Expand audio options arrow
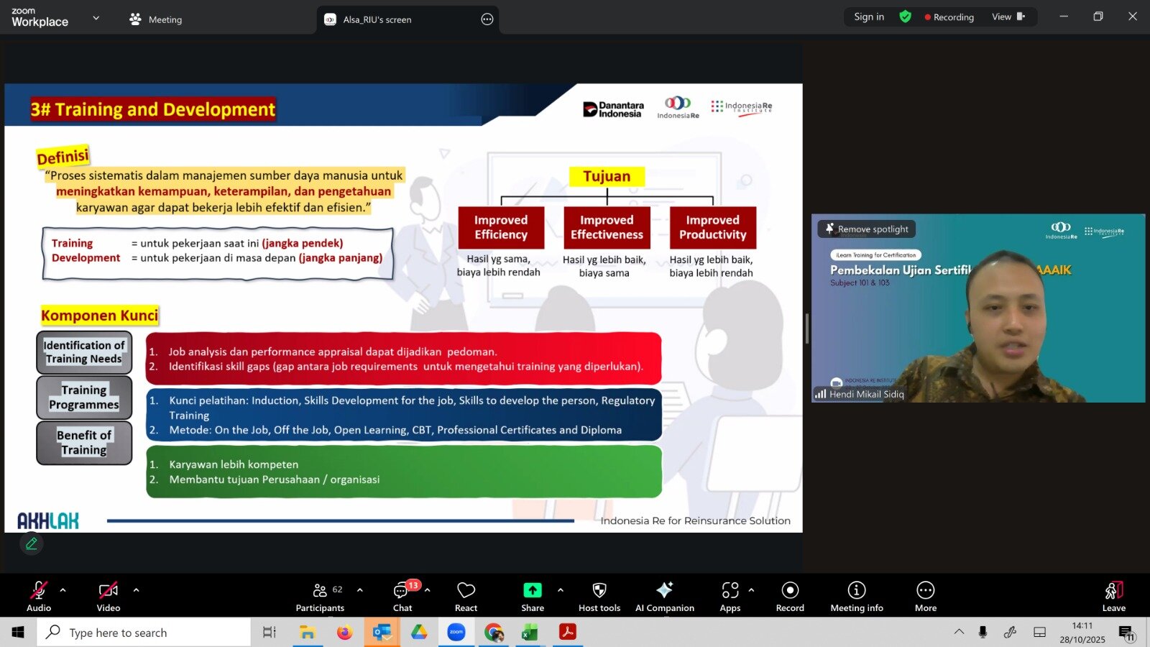The width and height of the screenshot is (1150, 647). (63, 590)
